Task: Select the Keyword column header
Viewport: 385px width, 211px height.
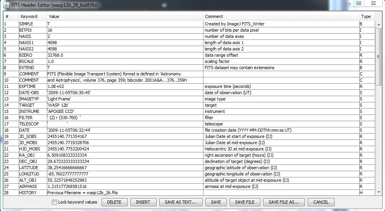Action: [x=29, y=16]
